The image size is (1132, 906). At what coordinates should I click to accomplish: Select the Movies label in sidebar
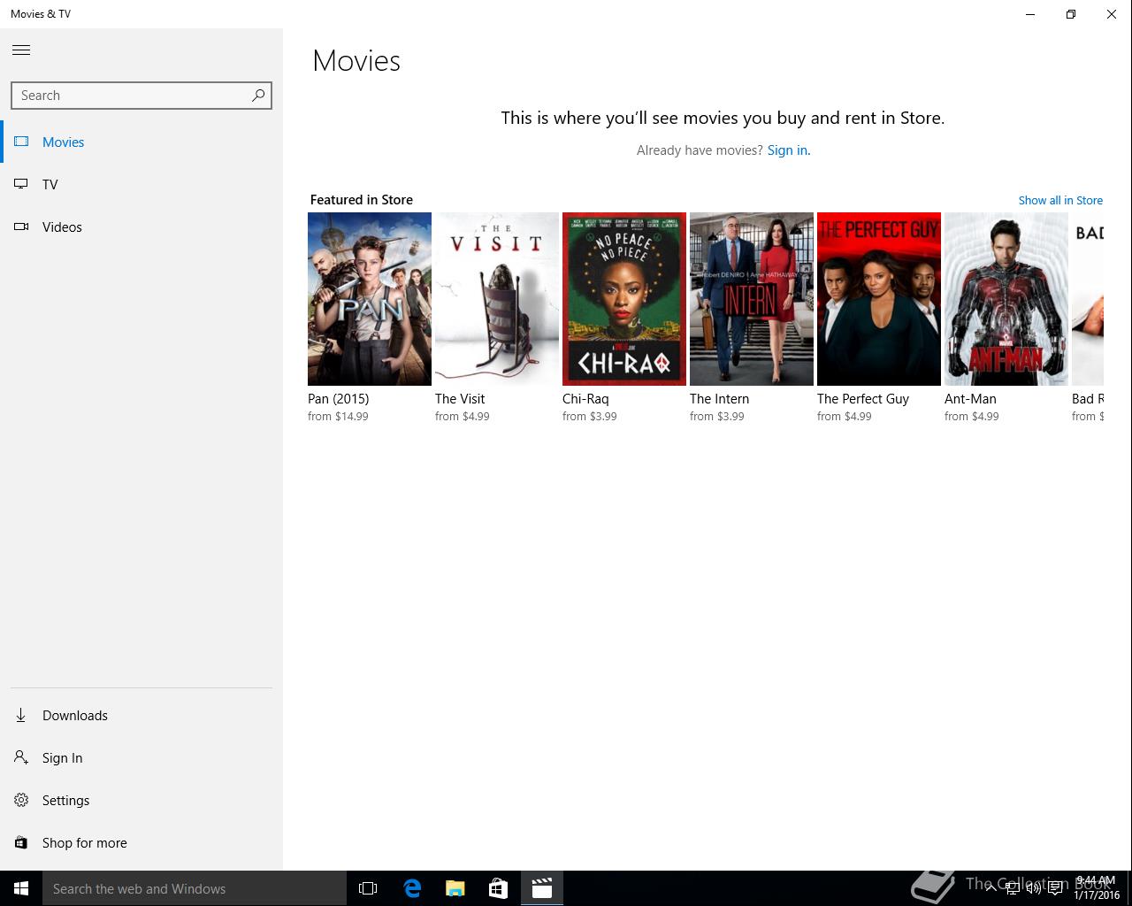64,142
